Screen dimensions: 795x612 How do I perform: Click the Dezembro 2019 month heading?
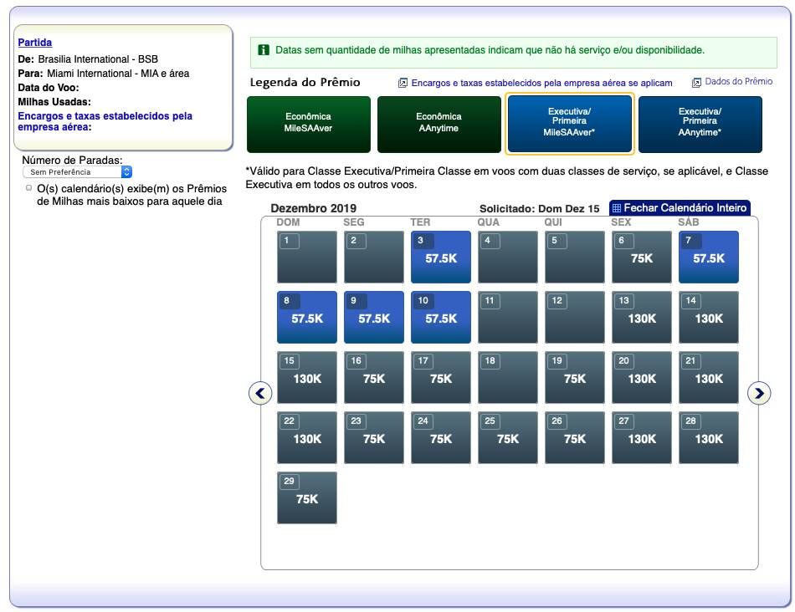(x=313, y=208)
